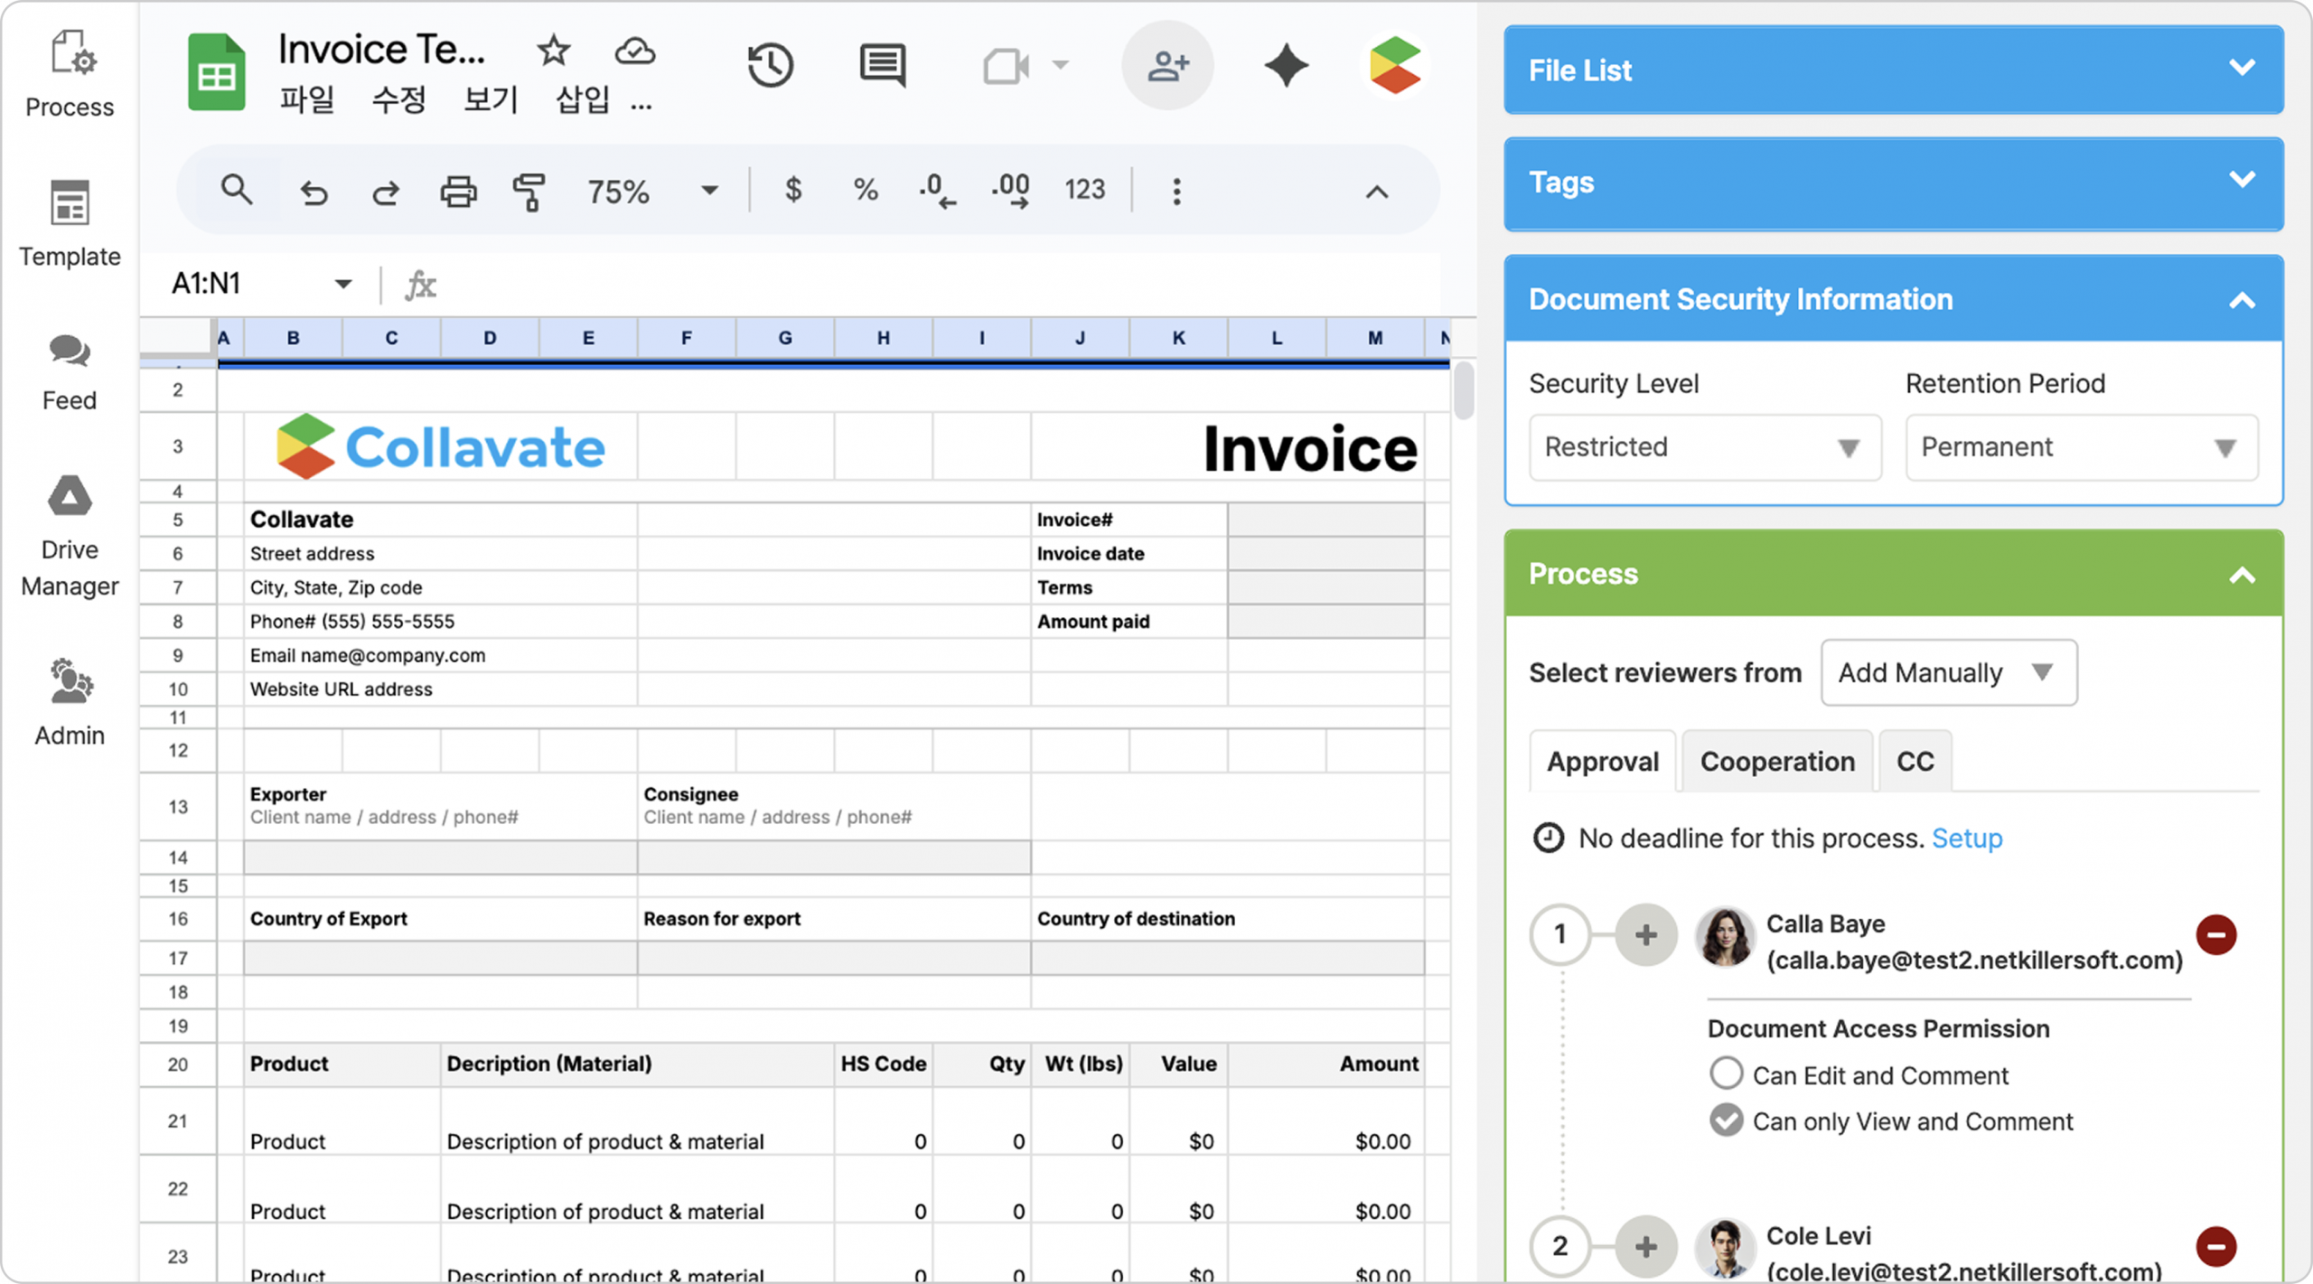
Task: Switch to the Approval tab
Action: pos(1603,762)
